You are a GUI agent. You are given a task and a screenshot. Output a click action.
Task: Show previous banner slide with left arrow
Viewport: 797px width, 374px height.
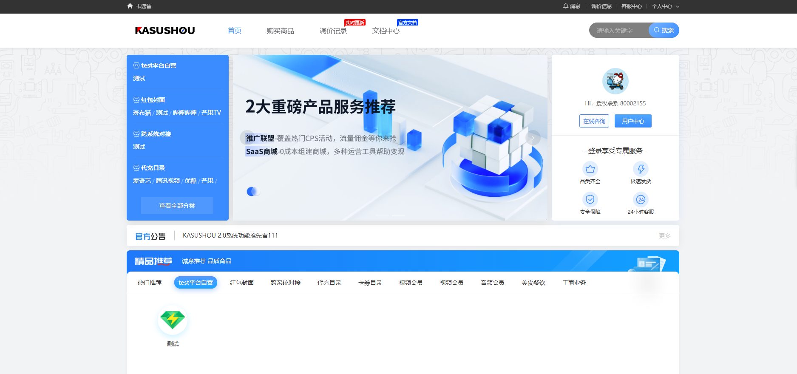(247, 138)
